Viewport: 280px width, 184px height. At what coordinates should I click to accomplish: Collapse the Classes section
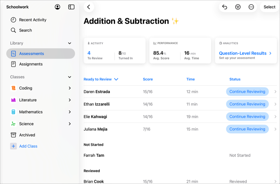pyautogui.click(x=69, y=77)
